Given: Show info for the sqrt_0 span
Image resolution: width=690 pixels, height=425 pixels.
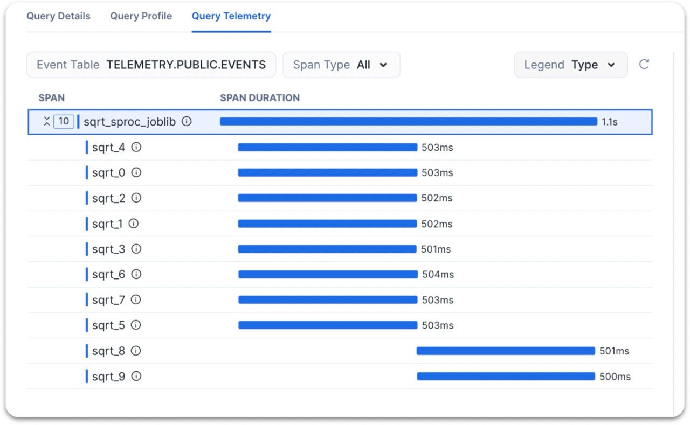Looking at the screenshot, I should (x=136, y=172).
